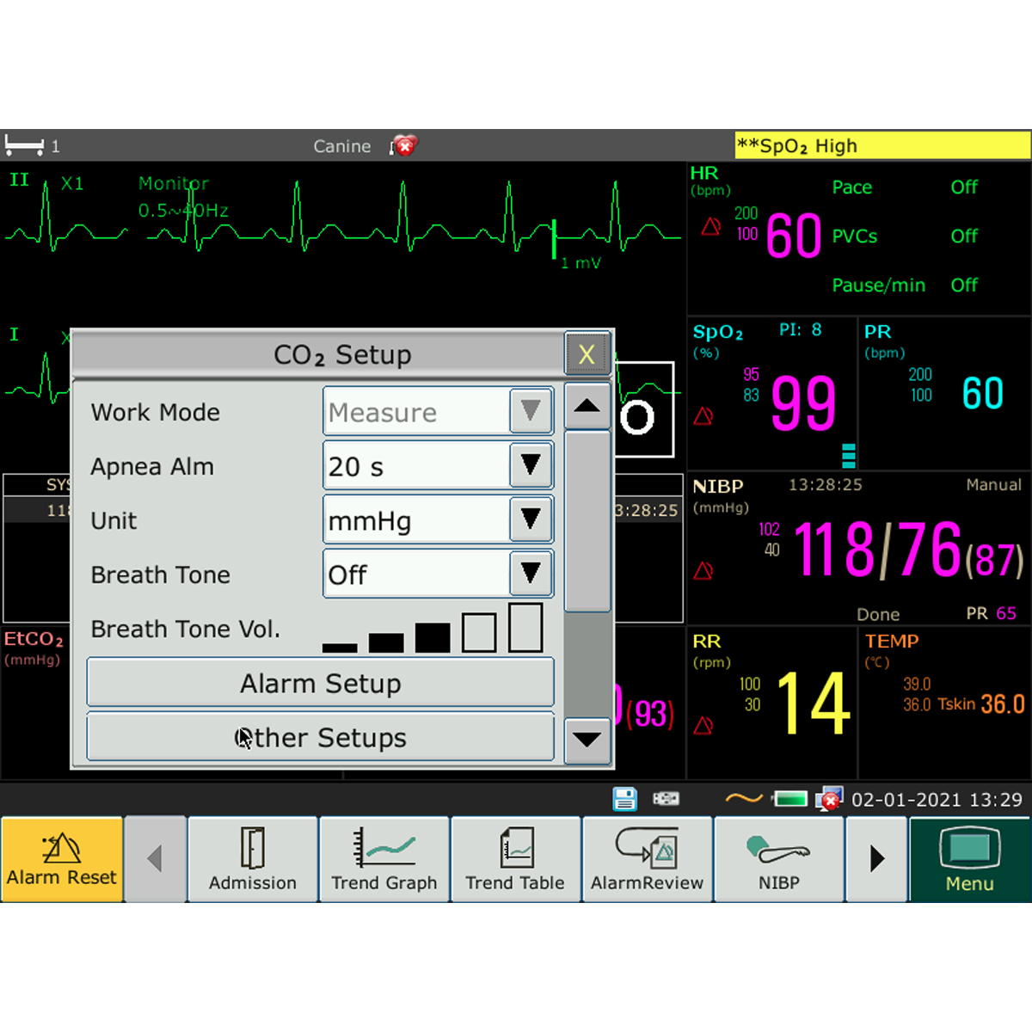Click the AC power wave icon
This screenshot has height=1032, width=1032.
point(744,799)
